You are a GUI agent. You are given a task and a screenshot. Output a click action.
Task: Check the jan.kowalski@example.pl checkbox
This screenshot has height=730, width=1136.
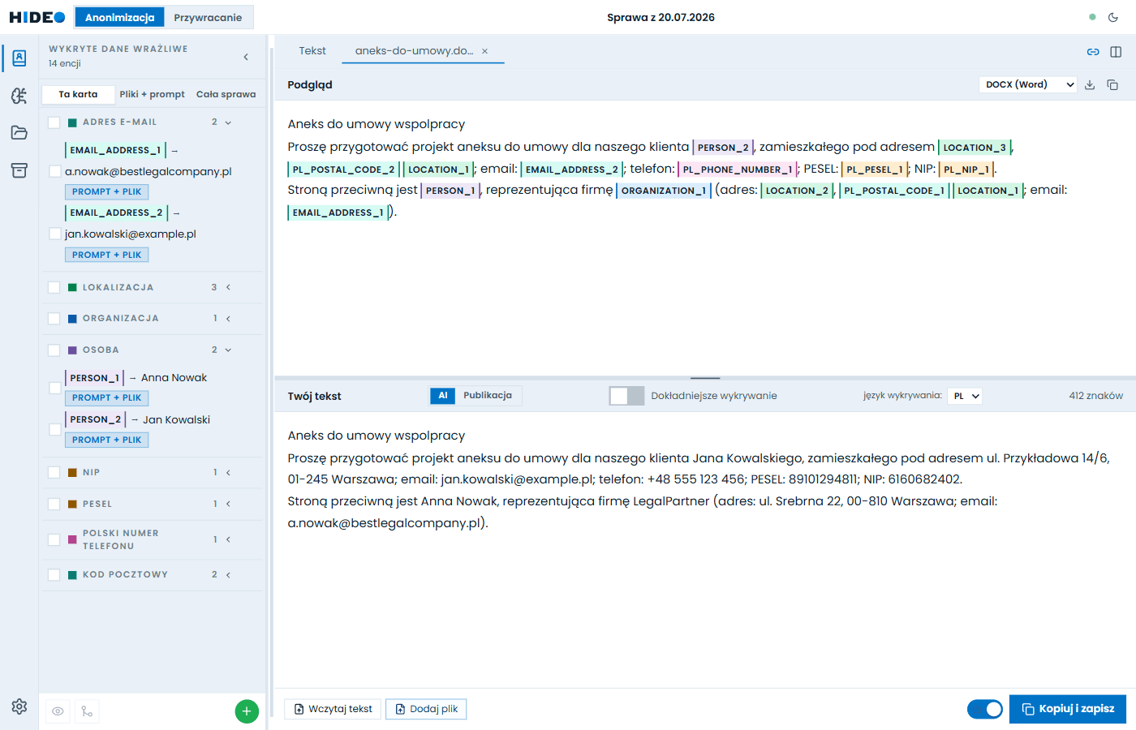pyautogui.click(x=55, y=234)
